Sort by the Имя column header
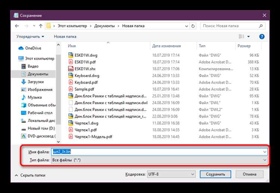This screenshot has width=280, height=193. [x=72, y=46]
